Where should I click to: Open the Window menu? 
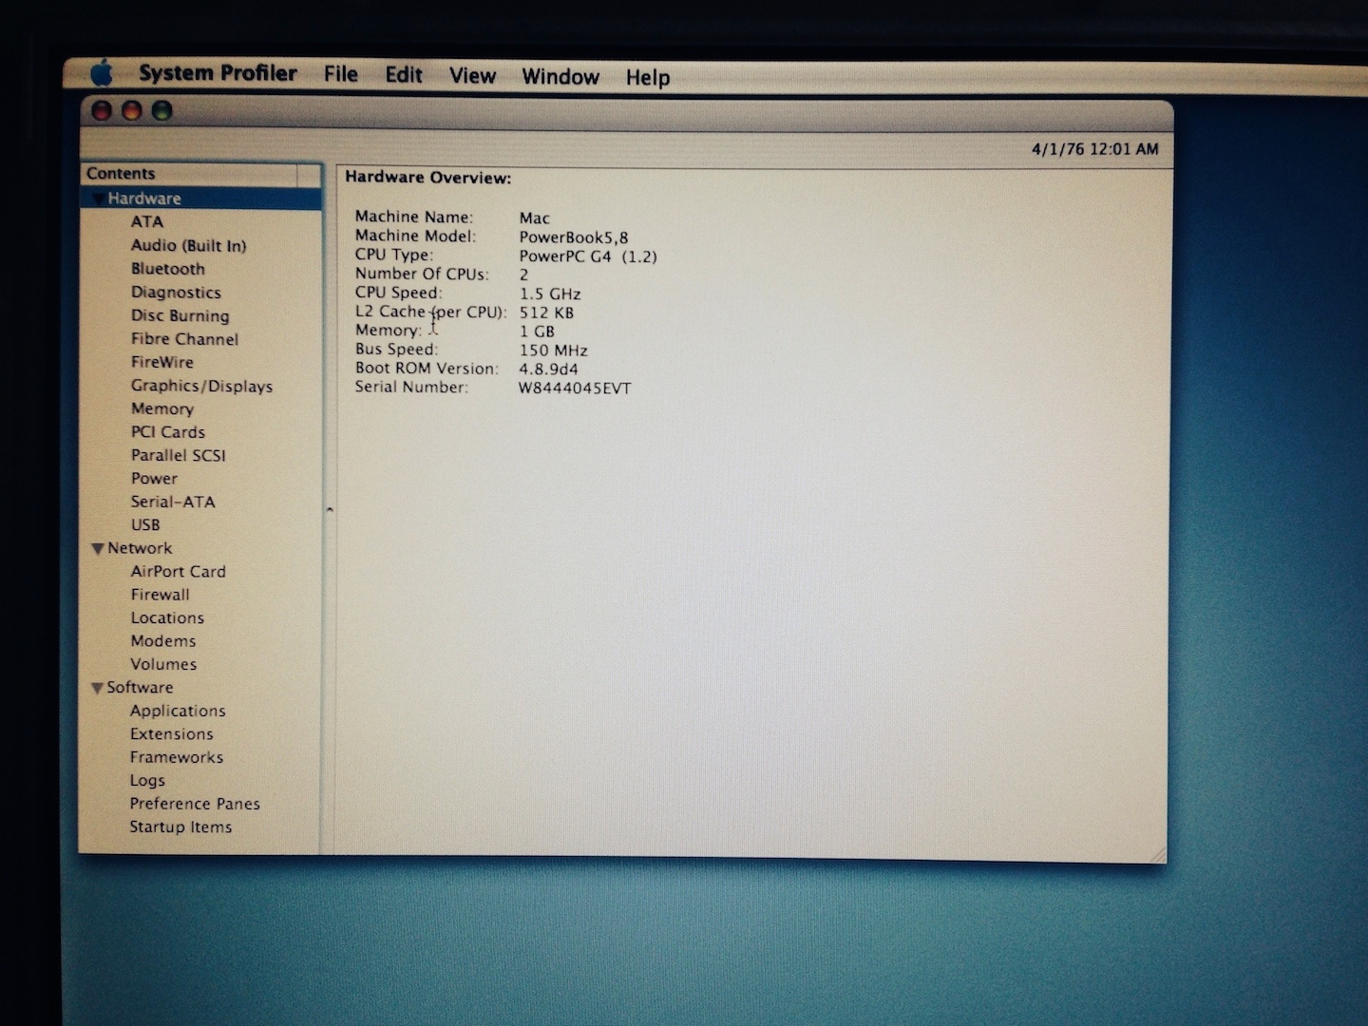coord(560,77)
